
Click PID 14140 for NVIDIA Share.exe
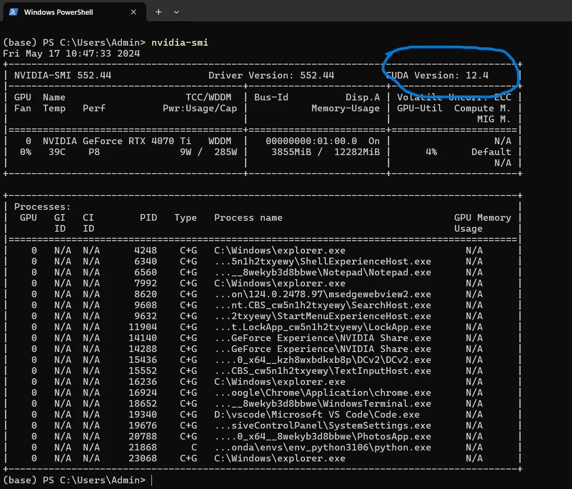pyautogui.click(x=143, y=338)
